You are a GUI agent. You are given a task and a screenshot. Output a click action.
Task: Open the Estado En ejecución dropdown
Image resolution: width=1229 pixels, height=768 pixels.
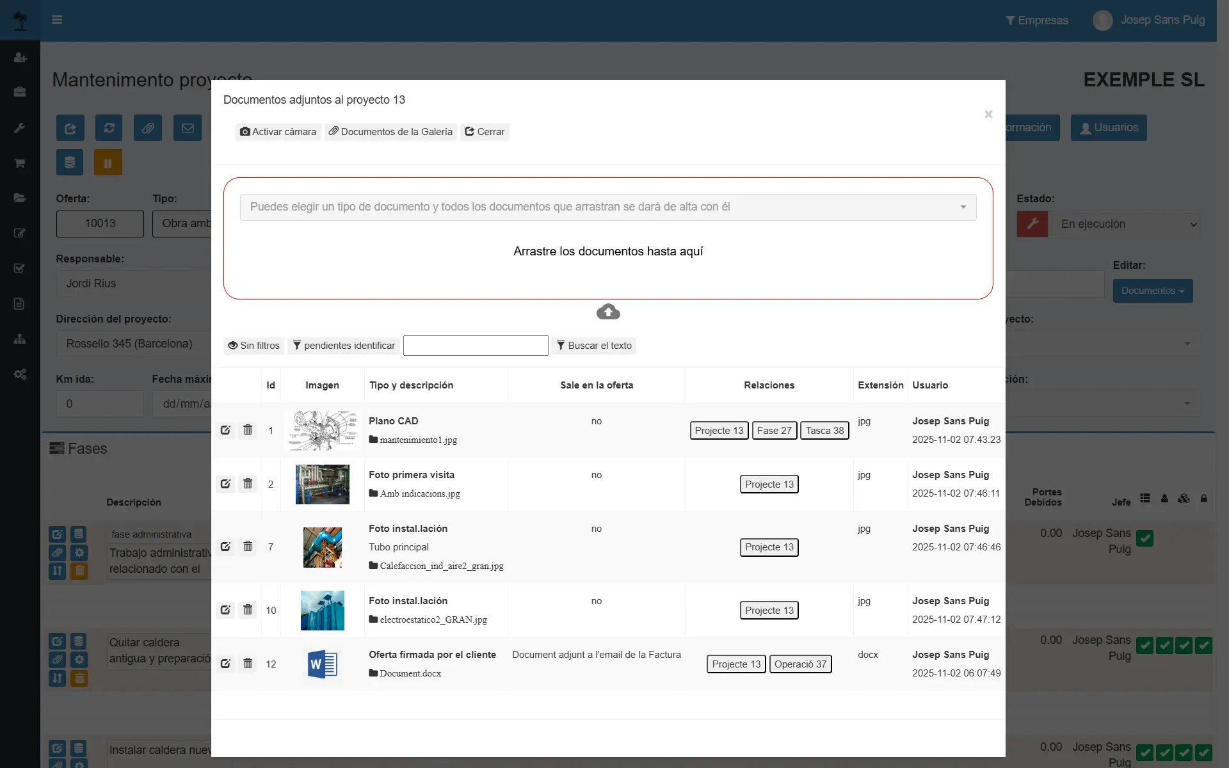click(x=1125, y=225)
